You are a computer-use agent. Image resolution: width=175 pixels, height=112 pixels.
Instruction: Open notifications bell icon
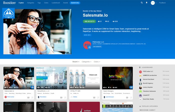pos(147,3)
